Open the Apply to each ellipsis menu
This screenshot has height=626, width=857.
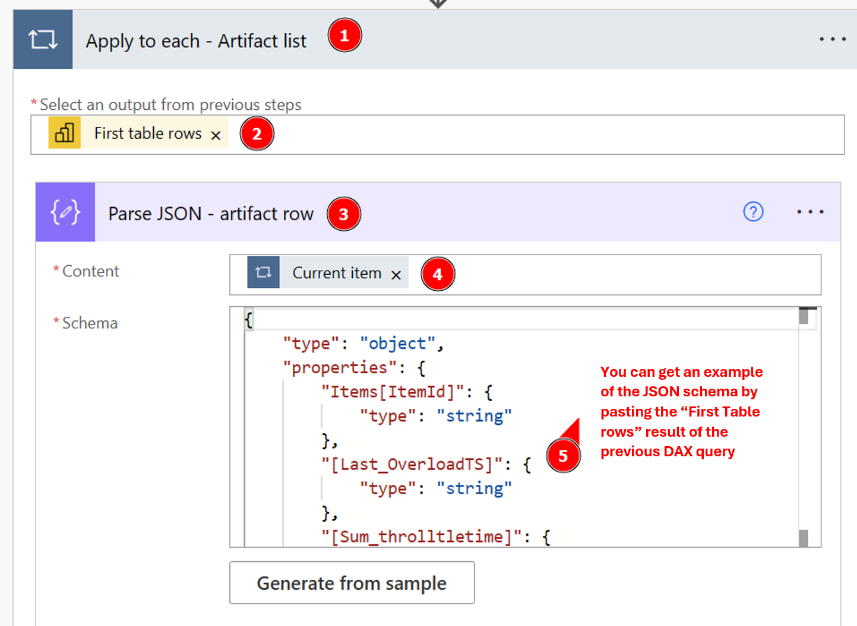(832, 40)
